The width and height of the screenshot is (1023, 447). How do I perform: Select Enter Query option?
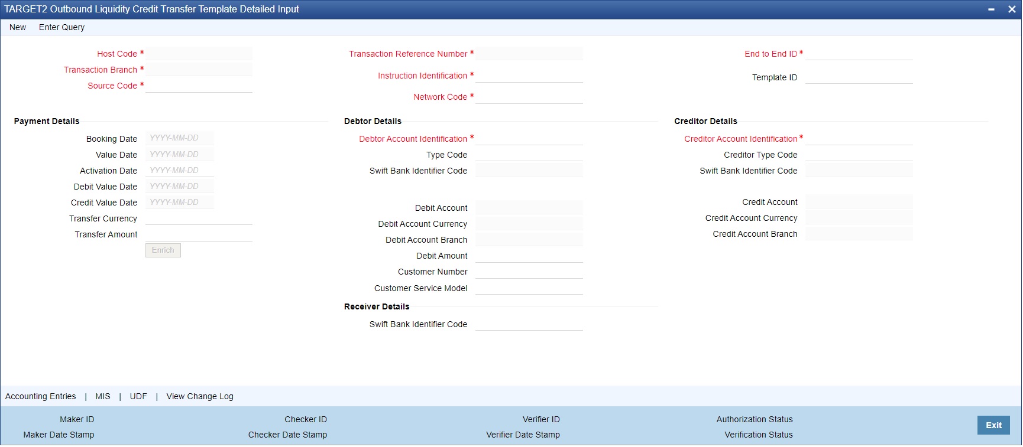pos(61,27)
